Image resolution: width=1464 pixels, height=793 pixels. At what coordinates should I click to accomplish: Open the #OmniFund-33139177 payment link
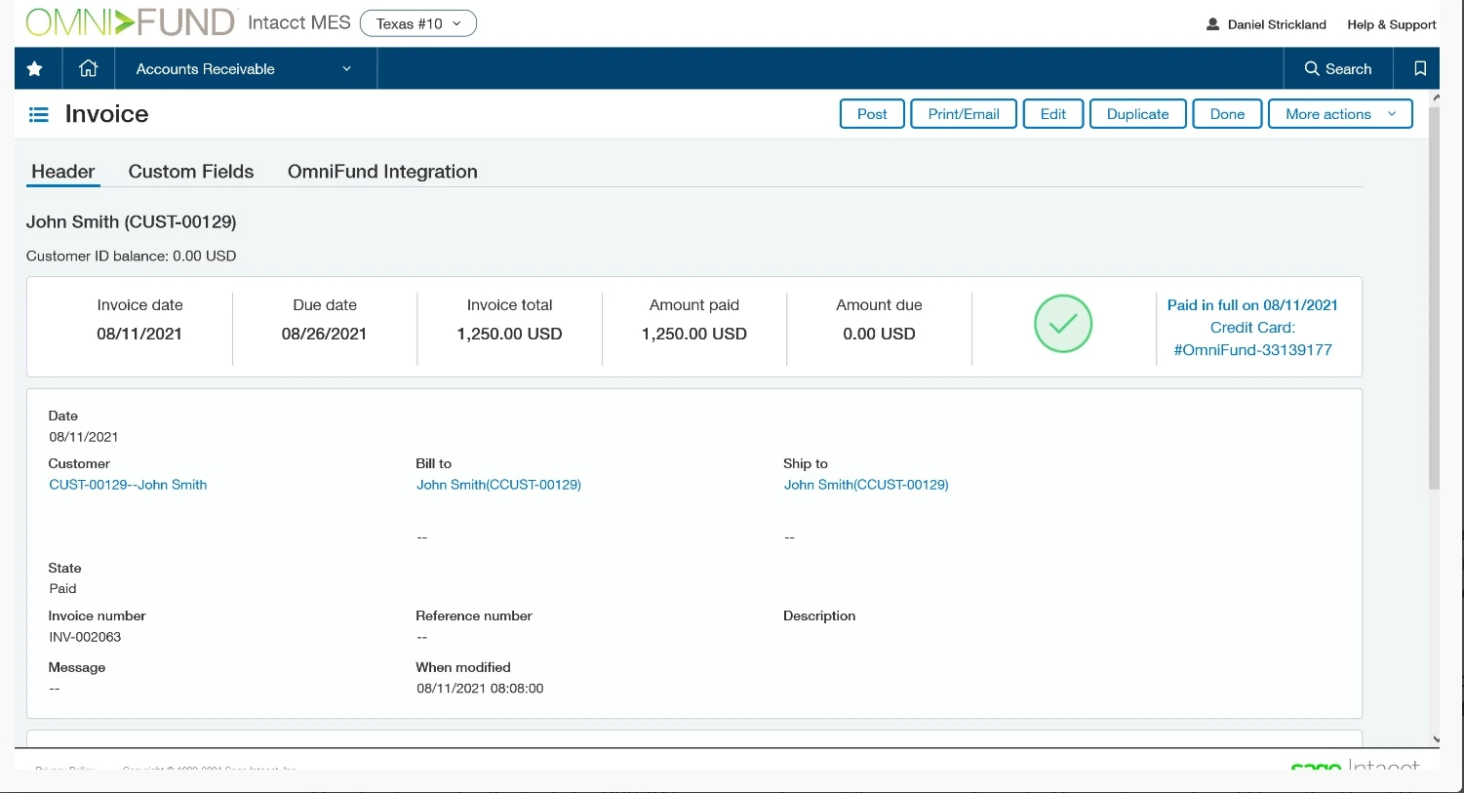tap(1252, 350)
